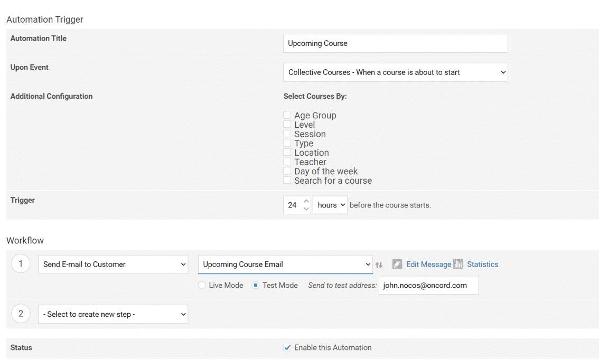Decrease trigger hours with down arrow
599x359 pixels.
(306, 209)
